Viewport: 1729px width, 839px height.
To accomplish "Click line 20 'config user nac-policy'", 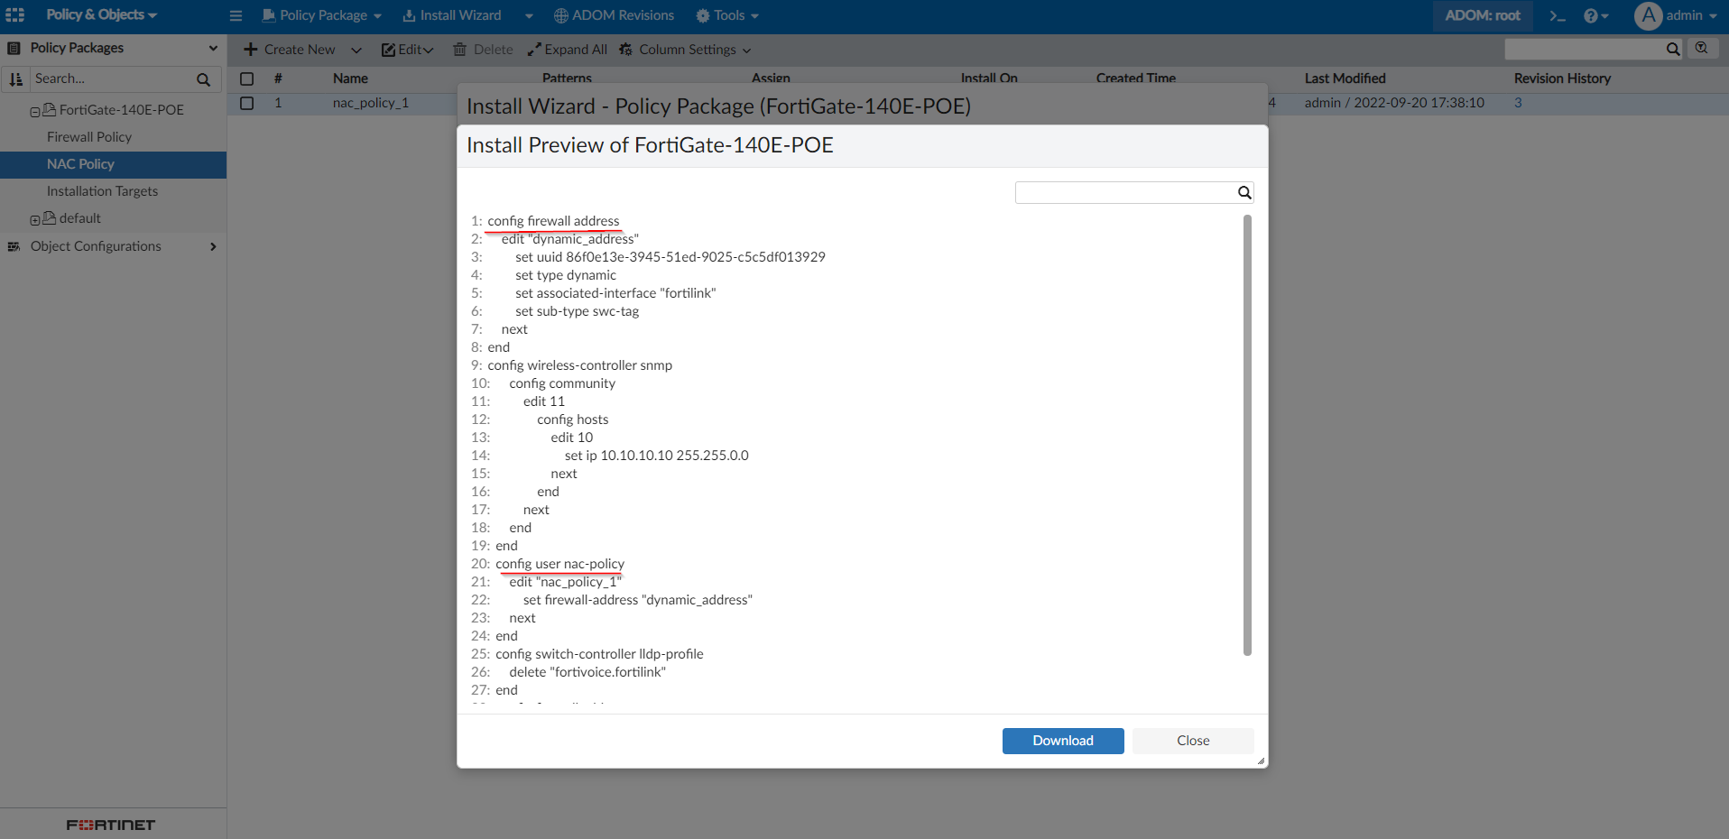I will pyautogui.click(x=559, y=564).
